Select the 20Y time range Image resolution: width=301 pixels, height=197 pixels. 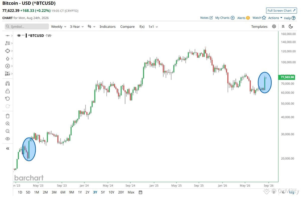[x=121, y=192]
